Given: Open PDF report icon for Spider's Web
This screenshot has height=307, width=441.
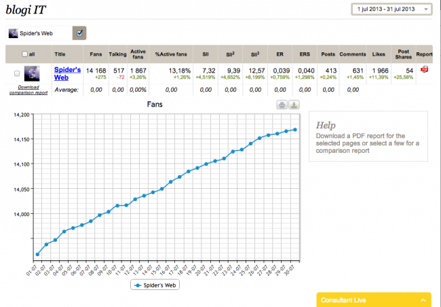Looking at the screenshot, I should pyautogui.click(x=425, y=69).
